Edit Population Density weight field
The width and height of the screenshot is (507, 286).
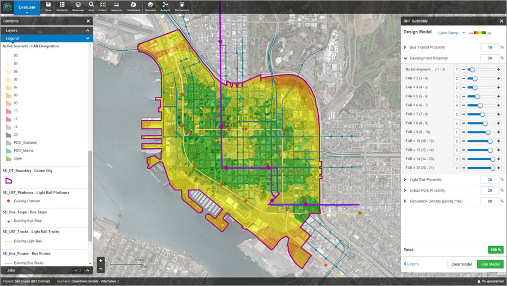[x=490, y=201]
